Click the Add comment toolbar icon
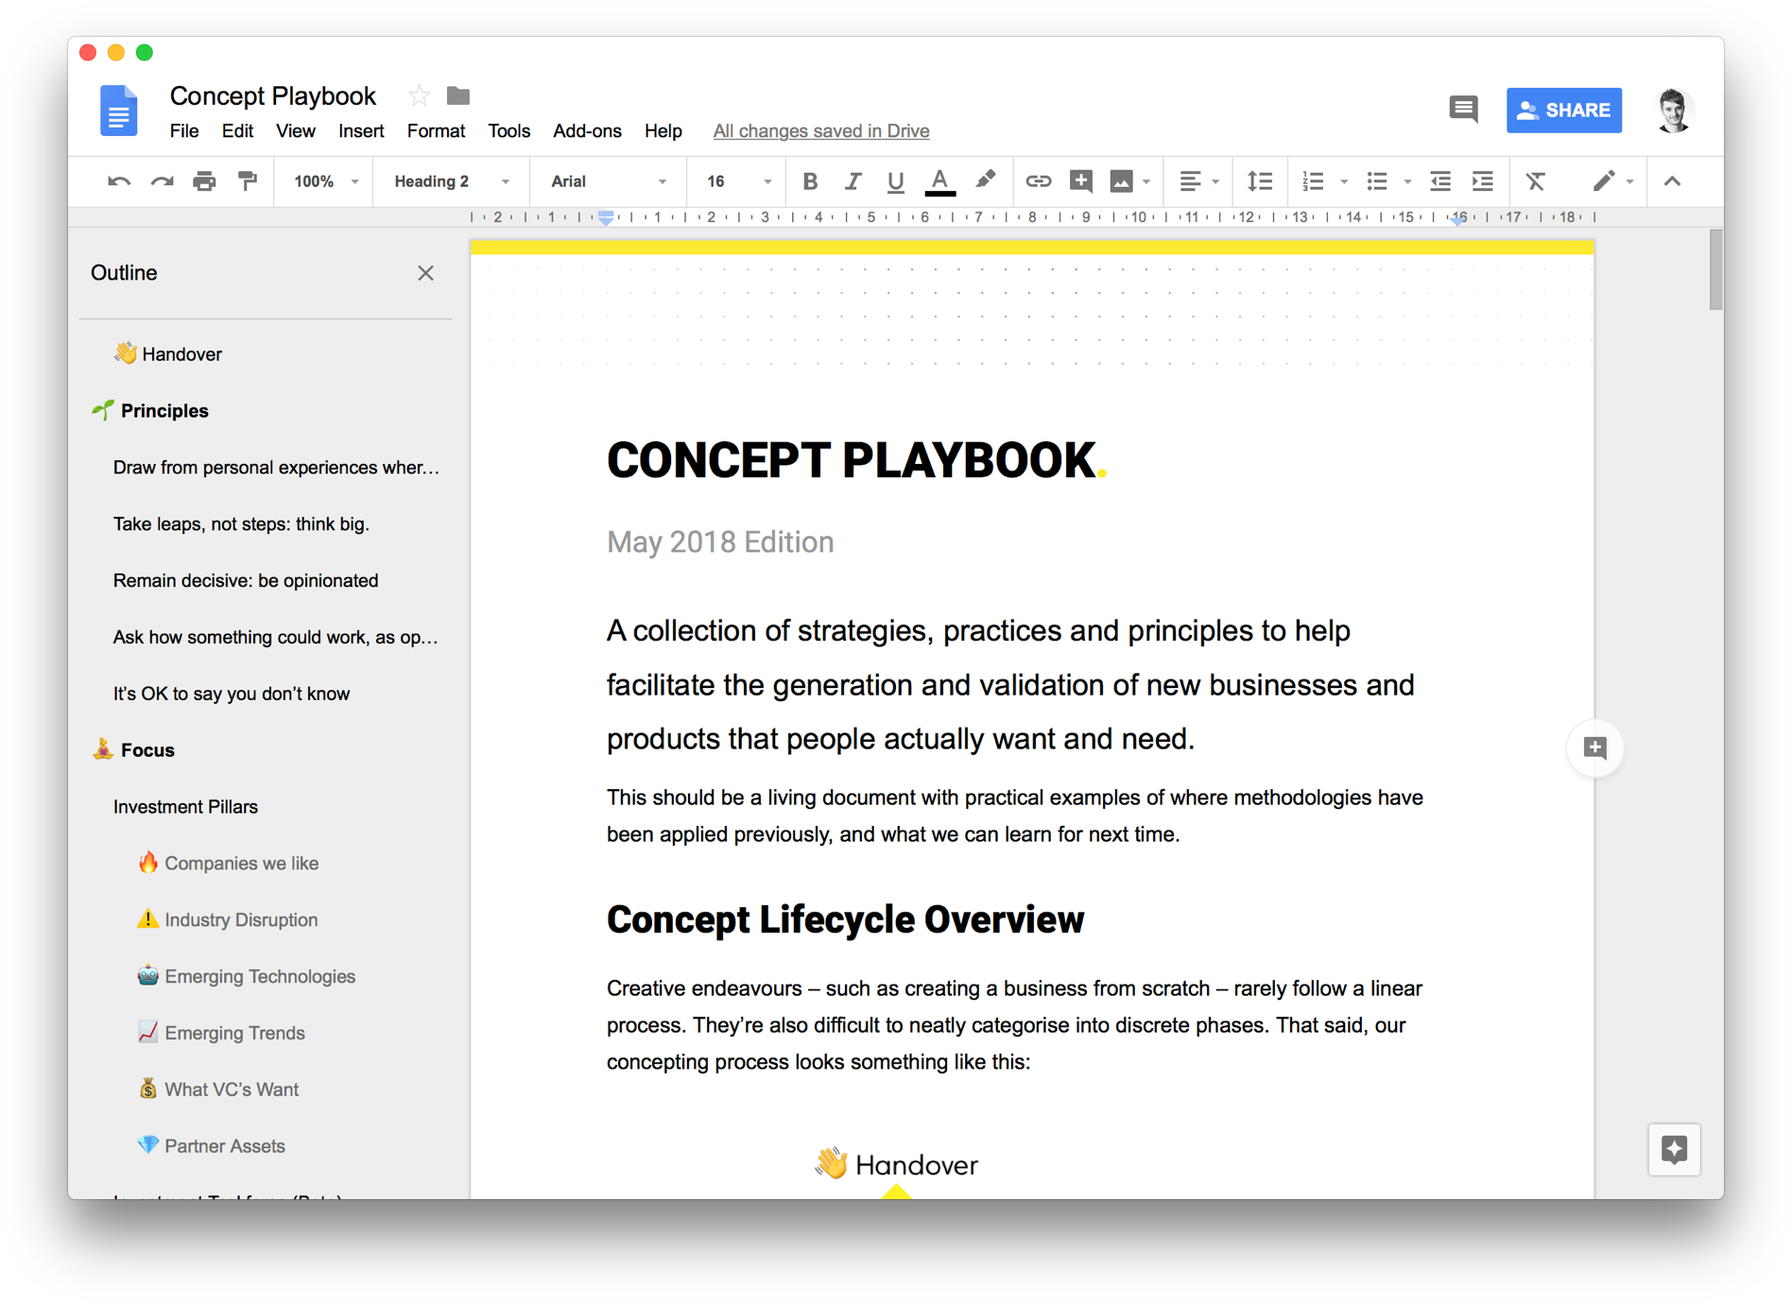 pos(1081,180)
